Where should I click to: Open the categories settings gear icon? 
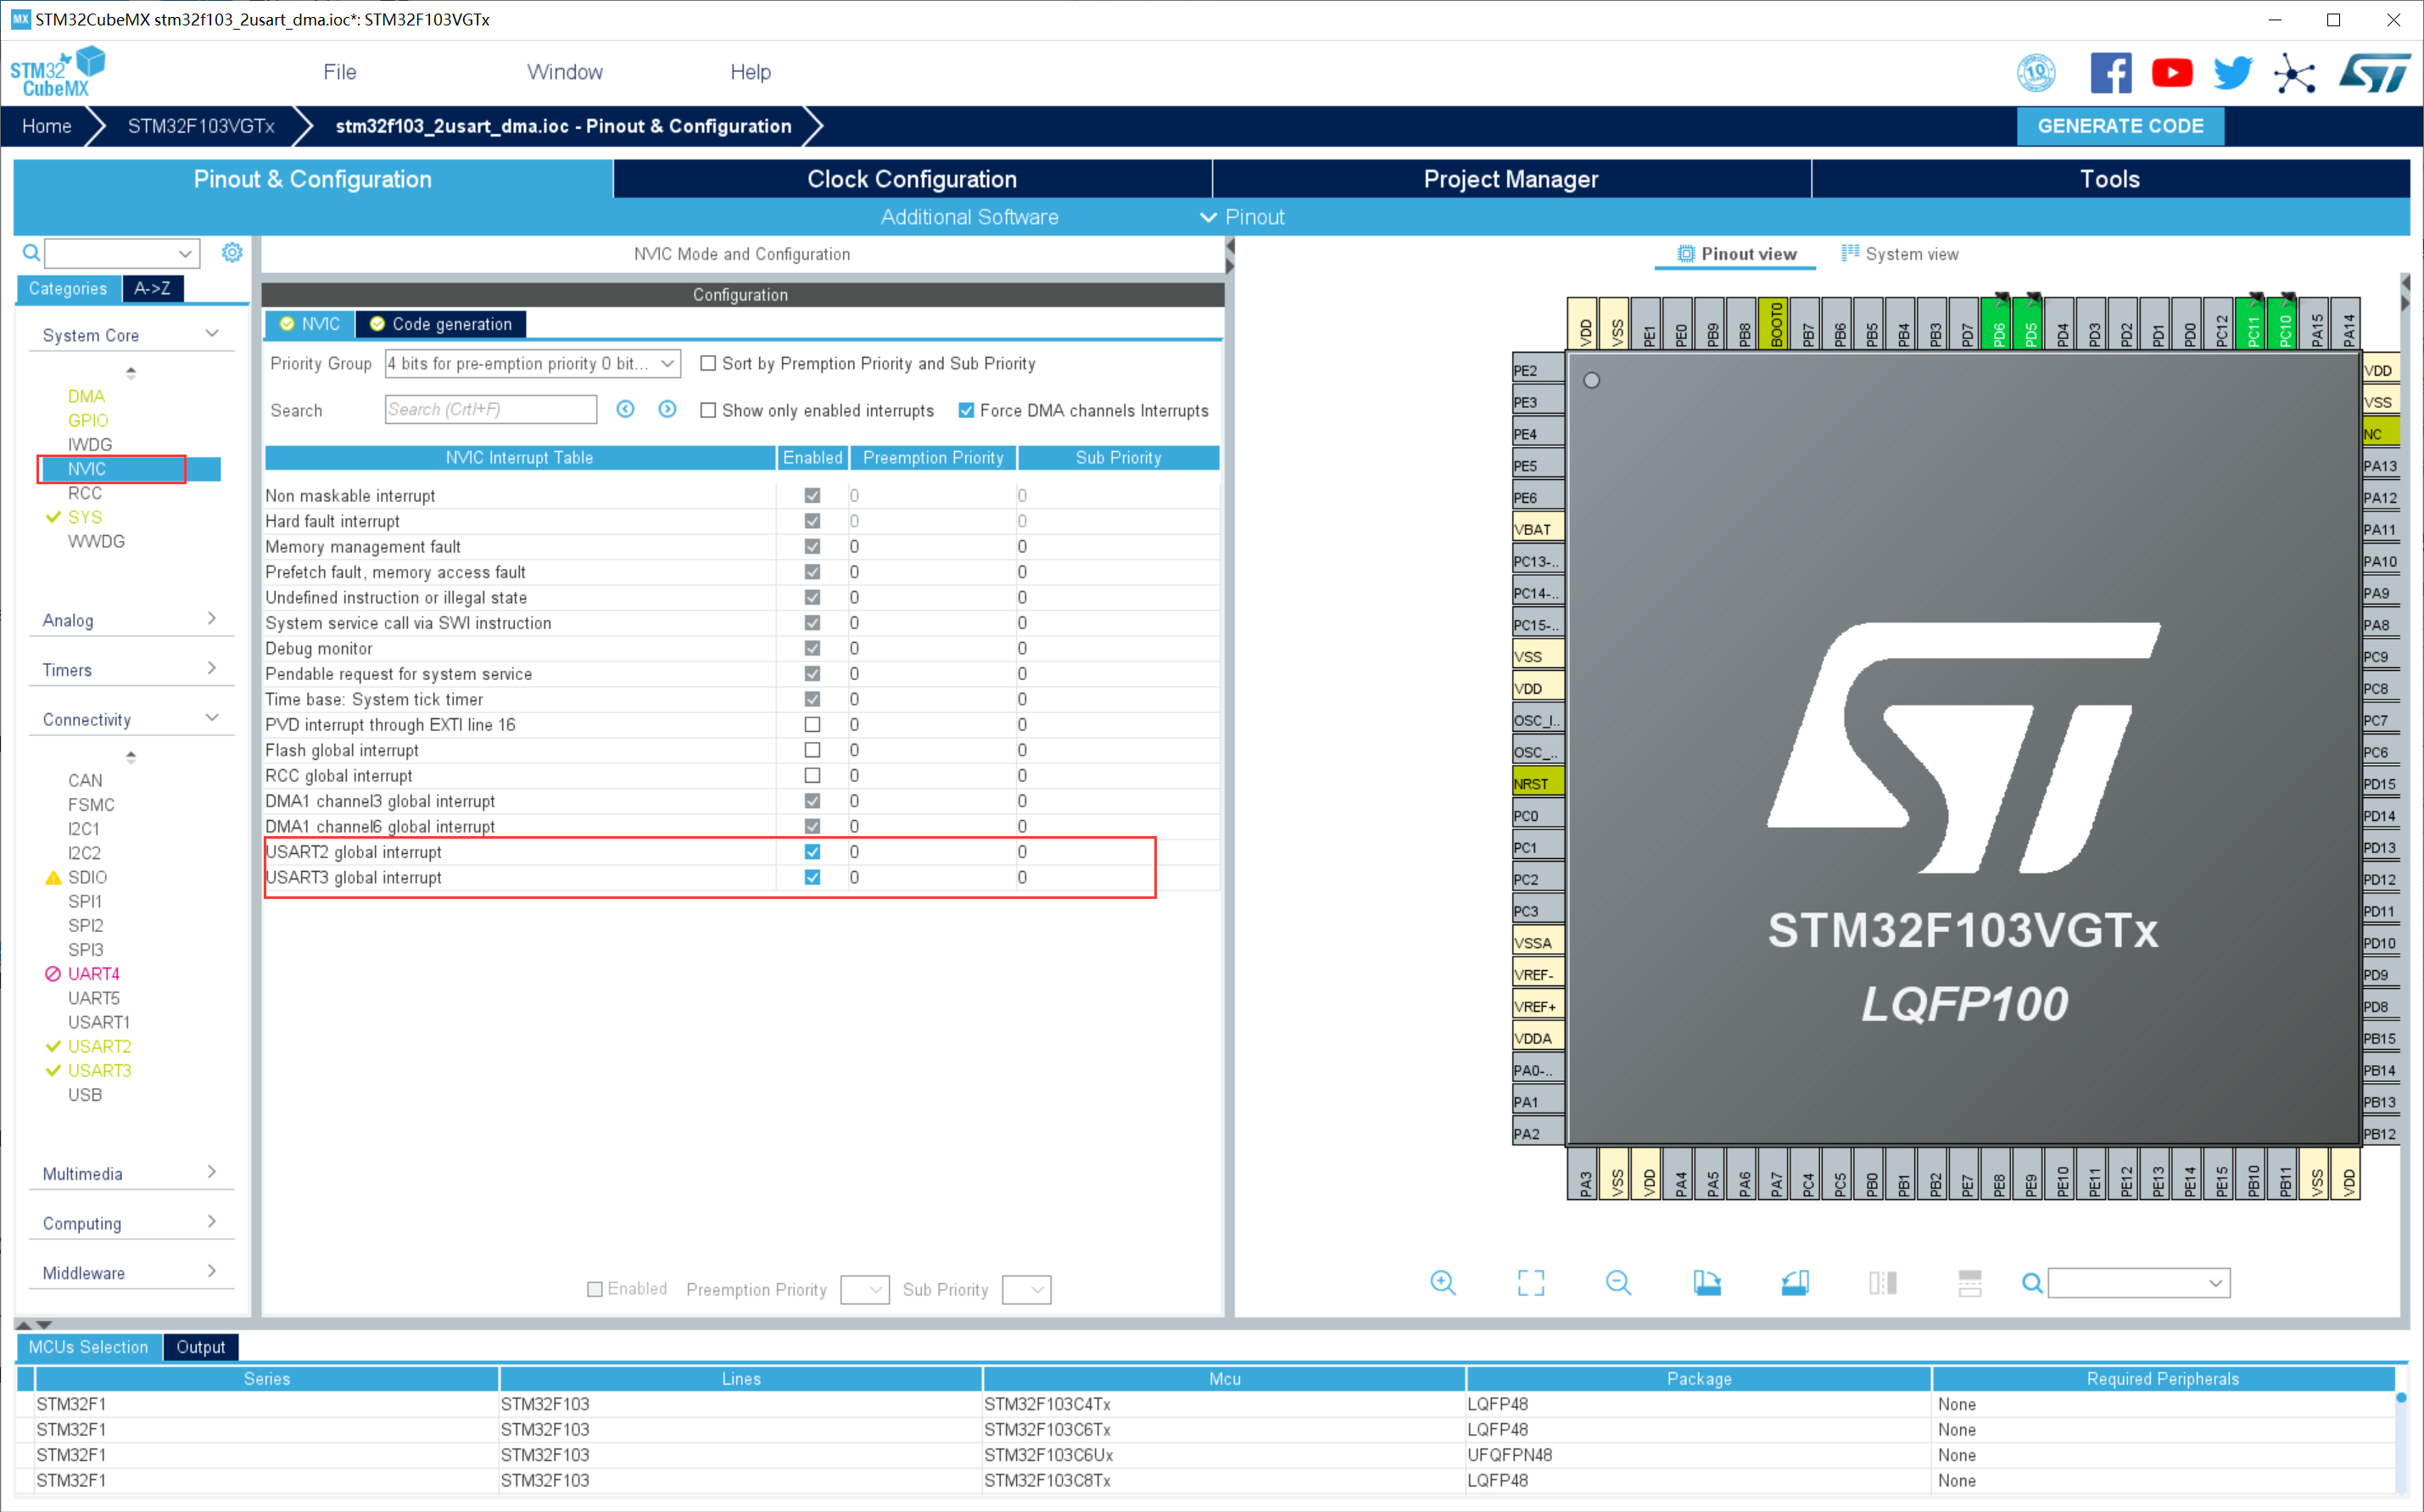[x=232, y=253]
